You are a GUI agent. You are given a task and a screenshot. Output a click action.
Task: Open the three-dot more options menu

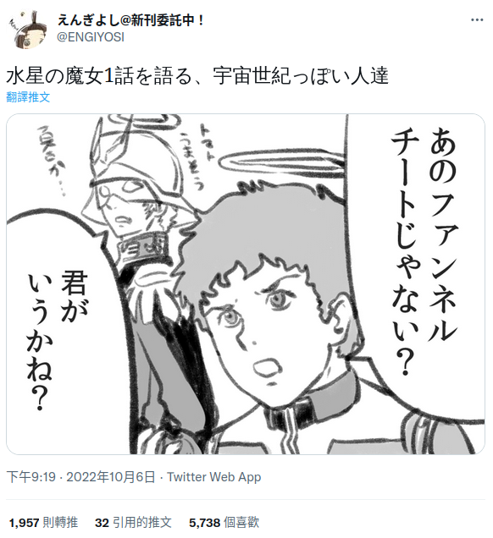[x=477, y=20]
